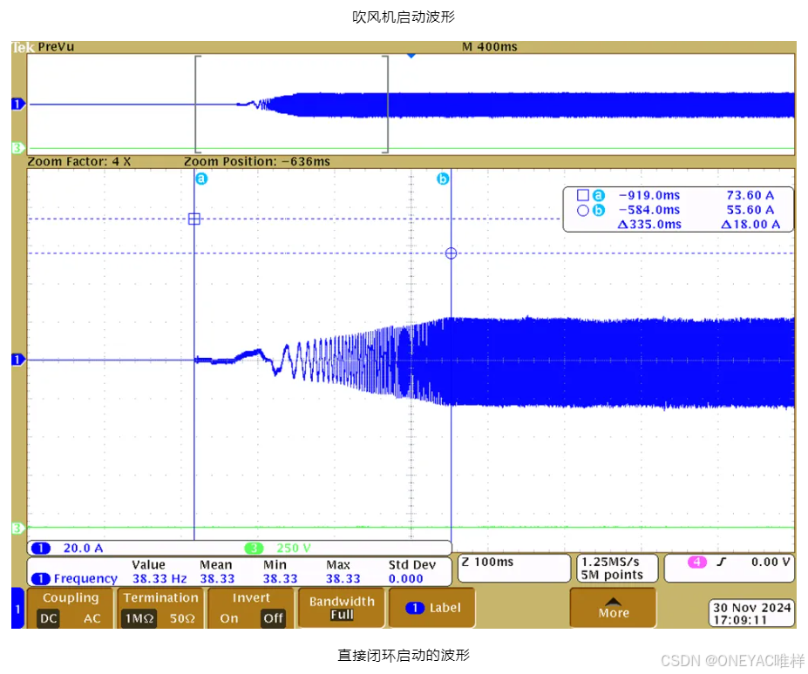Image resolution: width=808 pixels, height=674 pixels.
Task: Click the circle cursor b readout icon
Action: click(583, 210)
